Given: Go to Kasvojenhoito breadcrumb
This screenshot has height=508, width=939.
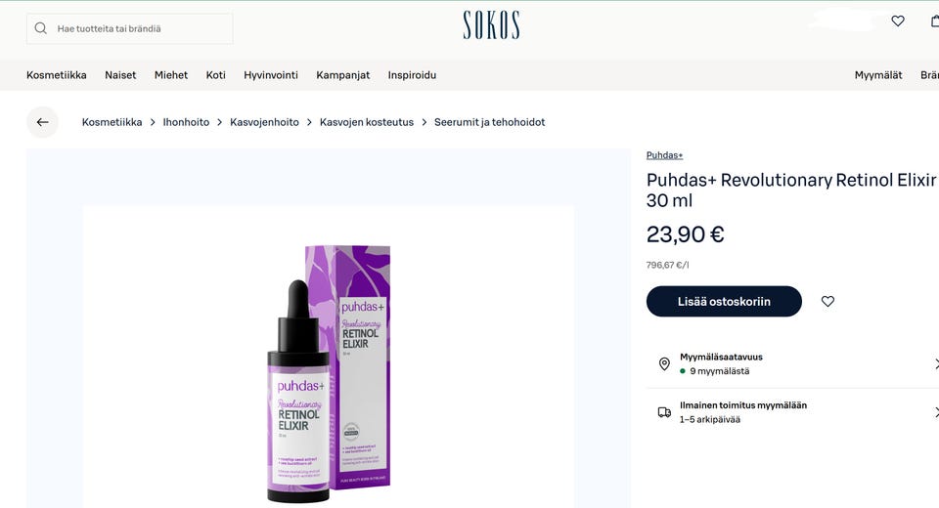Looking at the screenshot, I should 264,122.
